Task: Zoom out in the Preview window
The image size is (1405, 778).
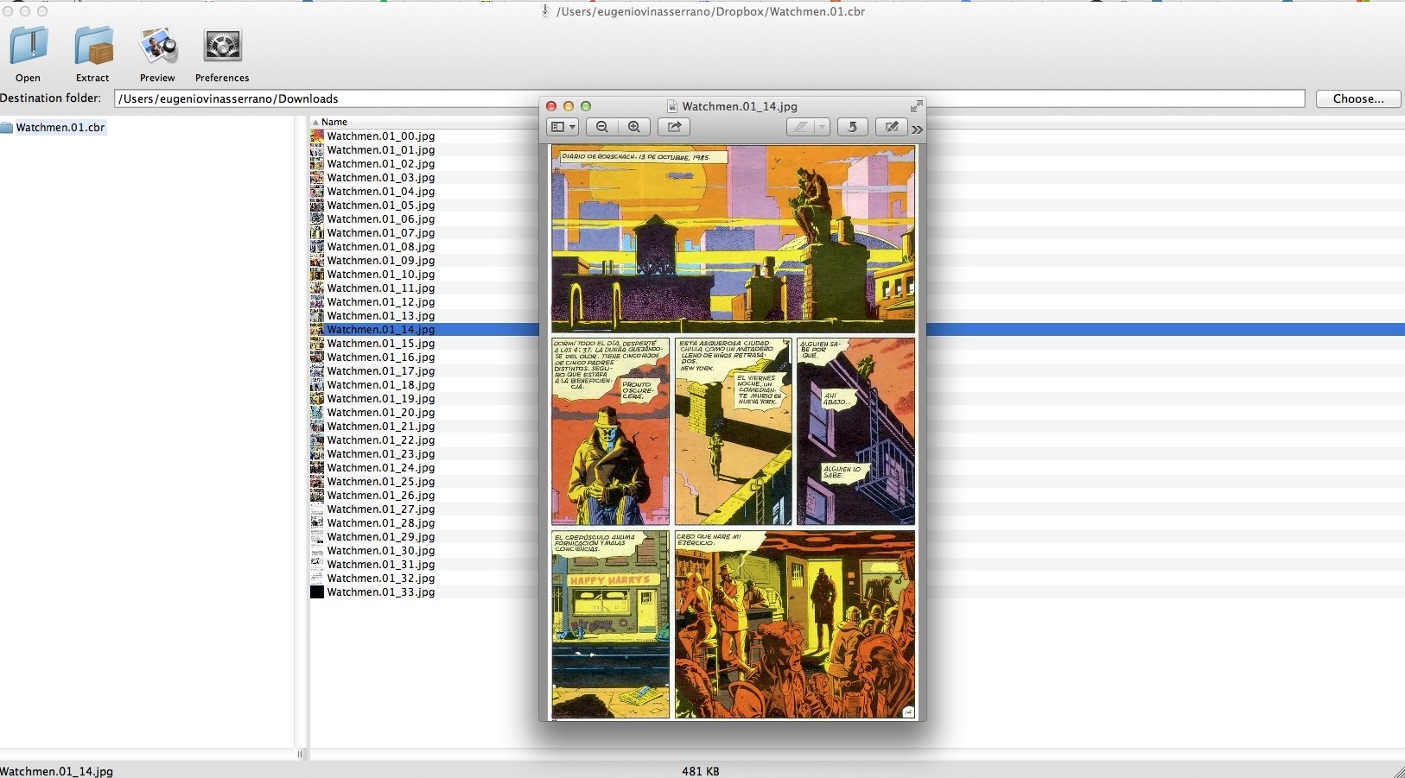Action: pyautogui.click(x=602, y=127)
